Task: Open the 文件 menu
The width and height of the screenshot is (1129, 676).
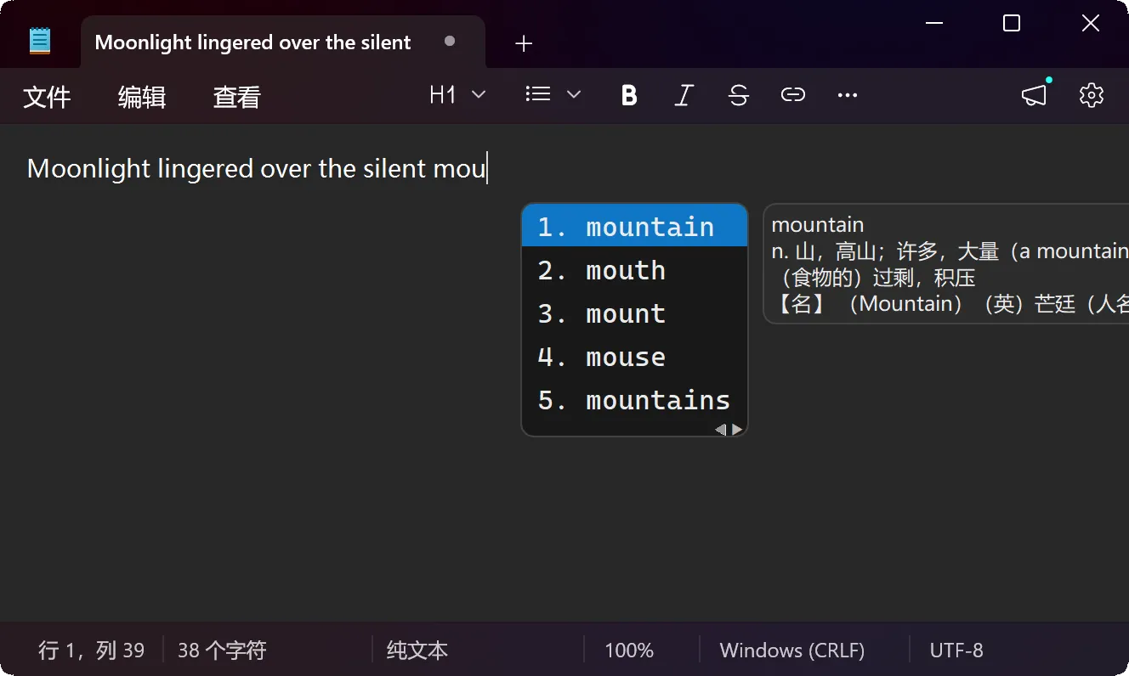Action: [47, 97]
